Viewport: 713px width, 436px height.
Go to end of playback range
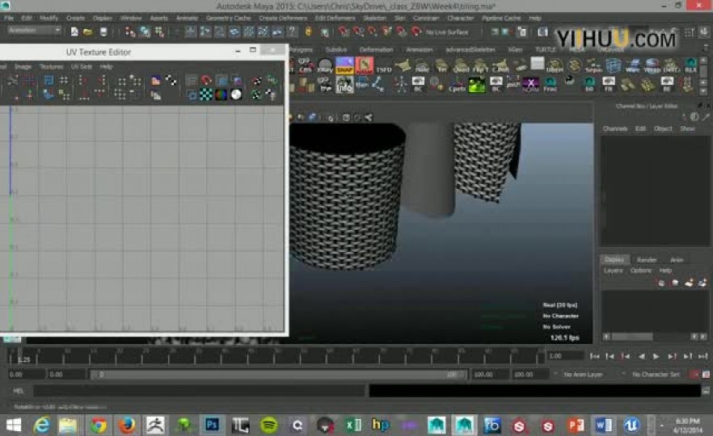pos(703,357)
